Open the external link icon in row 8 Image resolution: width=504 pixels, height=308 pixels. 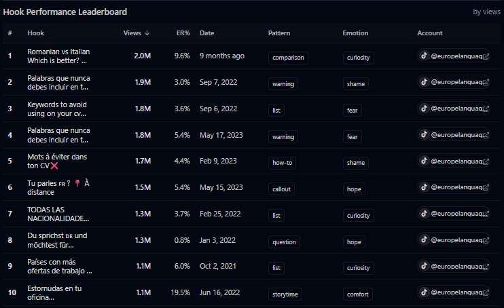pos(485,239)
